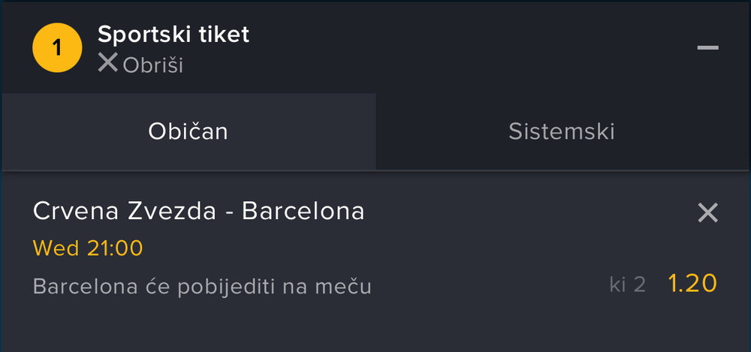The image size is (751, 352).
Task: Collapse the Sportski tiket panel
Action: tap(707, 48)
